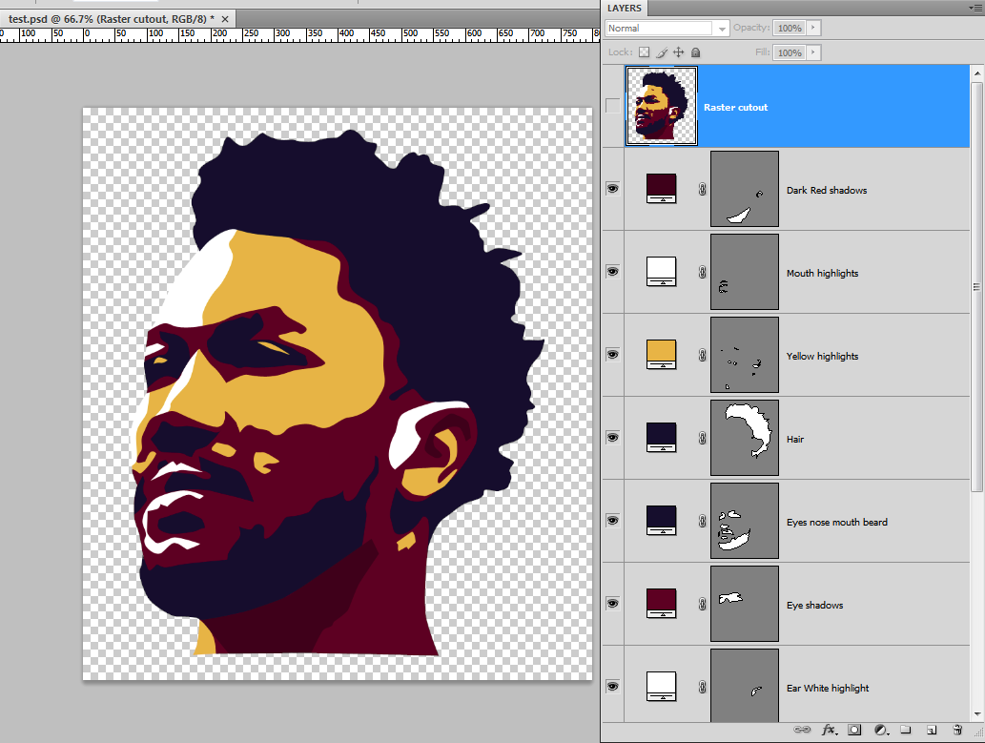This screenshot has height=743, width=985.
Task: Click the Ear White highlight layer name
Action: tap(828, 689)
